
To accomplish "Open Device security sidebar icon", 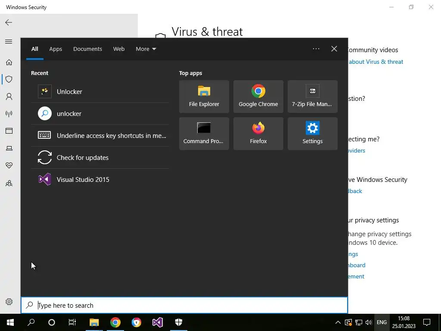I will point(9,148).
